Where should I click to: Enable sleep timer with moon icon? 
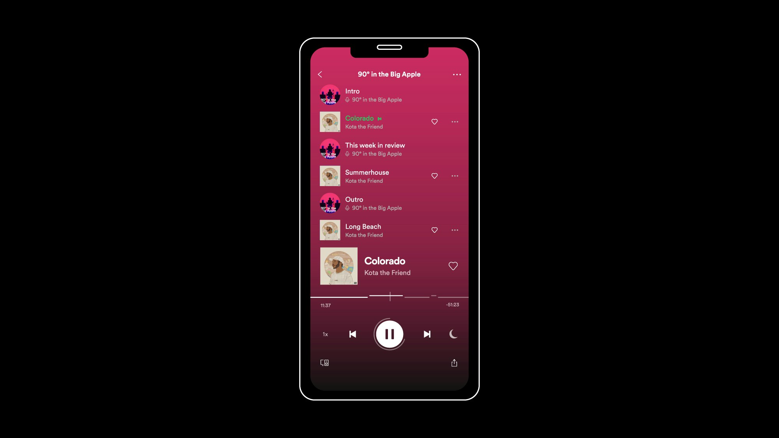[454, 334]
